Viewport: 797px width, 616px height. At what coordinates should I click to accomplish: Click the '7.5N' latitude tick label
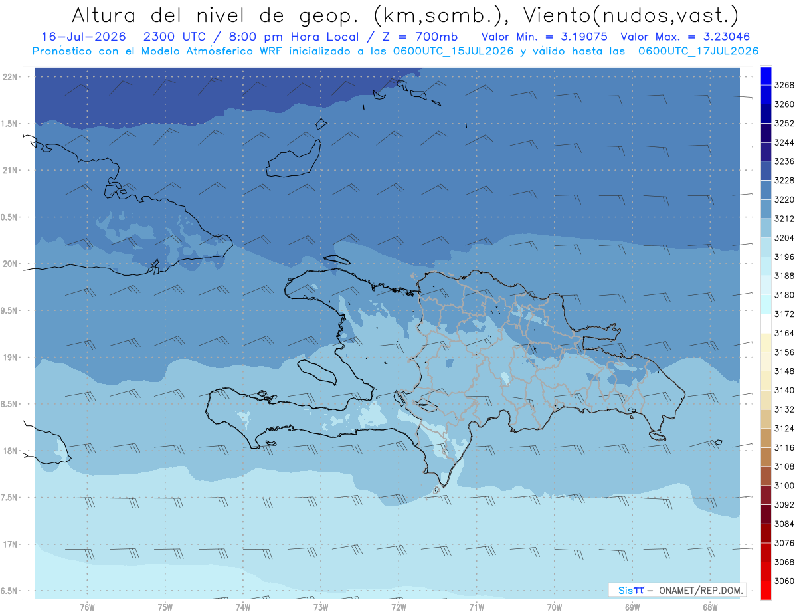(9, 498)
